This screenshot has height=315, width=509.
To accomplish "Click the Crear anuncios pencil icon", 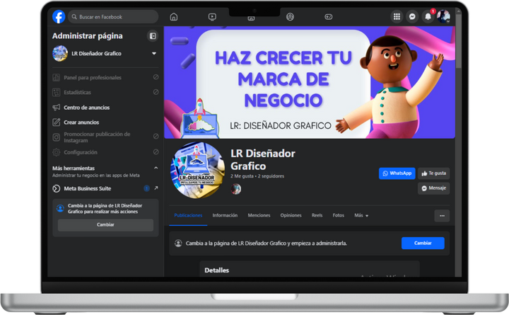I will tap(56, 122).
